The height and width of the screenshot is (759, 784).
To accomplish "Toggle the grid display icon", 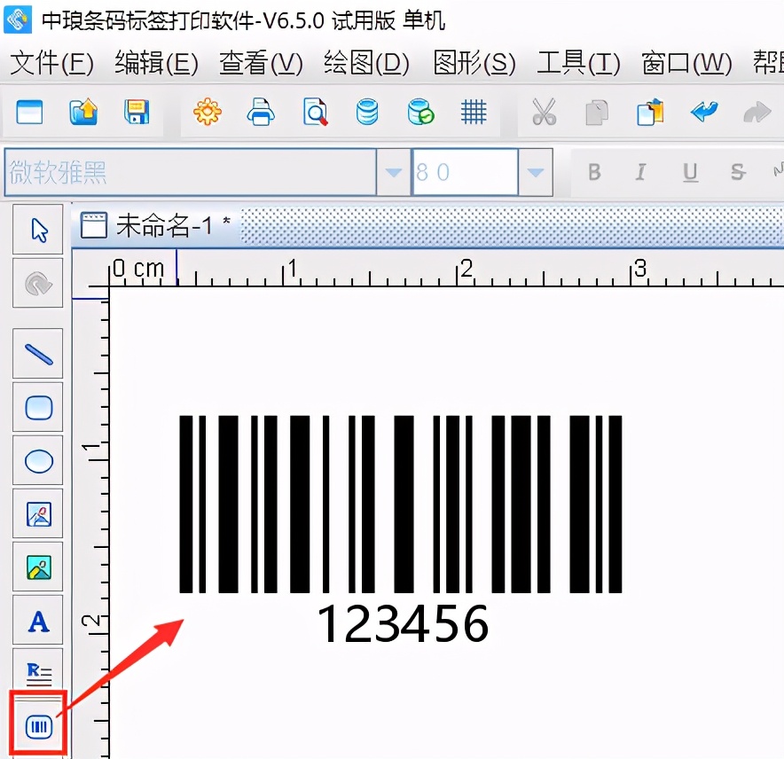I will coord(474,112).
